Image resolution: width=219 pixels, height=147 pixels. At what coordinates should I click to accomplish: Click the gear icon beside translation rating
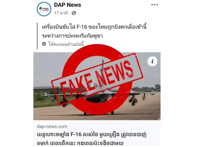click(44, 44)
